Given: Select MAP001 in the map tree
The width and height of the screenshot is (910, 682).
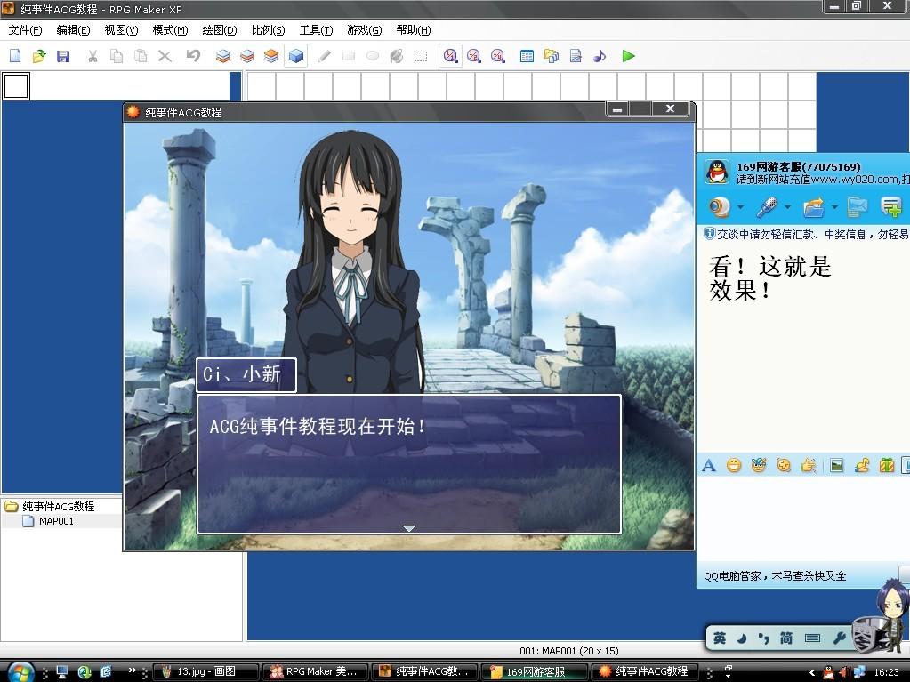Looking at the screenshot, I should tap(56, 521).
